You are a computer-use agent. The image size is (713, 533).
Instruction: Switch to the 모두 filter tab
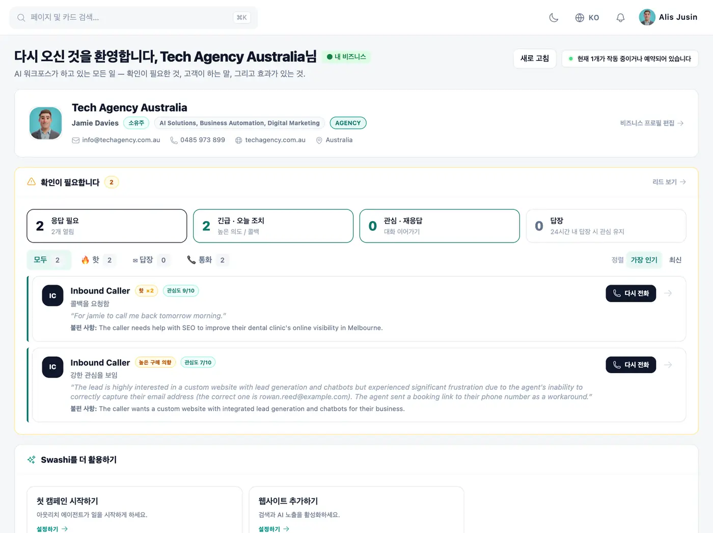click(49, 260)
